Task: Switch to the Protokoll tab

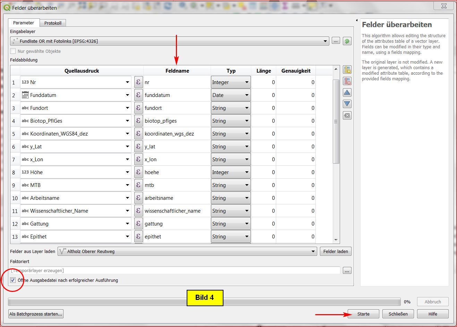Action: (x=53, y=23)
